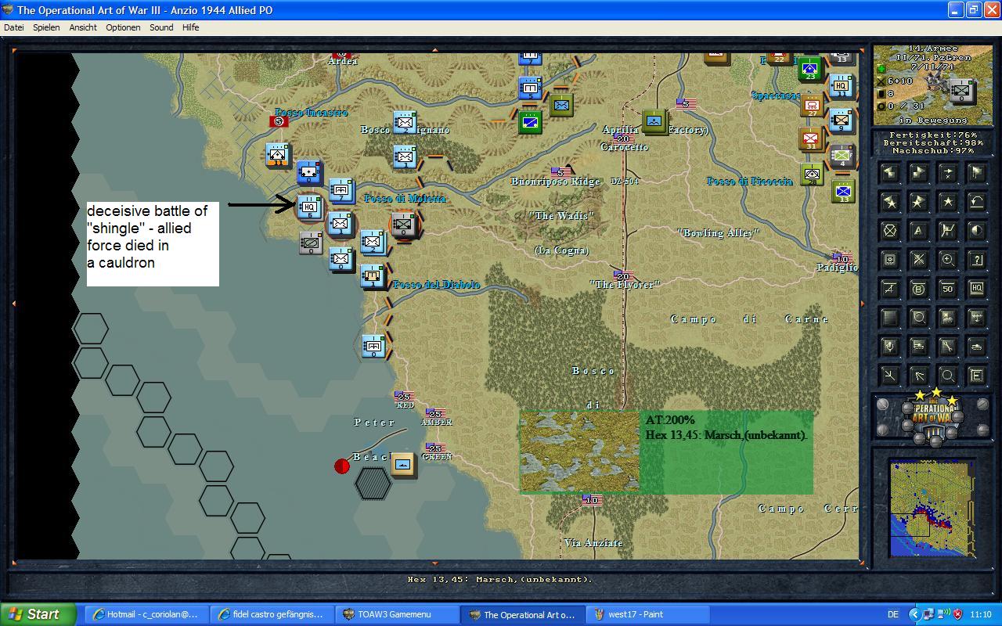
Task: Click the "Bowling Alley" map label
Action: pos(719,233)
